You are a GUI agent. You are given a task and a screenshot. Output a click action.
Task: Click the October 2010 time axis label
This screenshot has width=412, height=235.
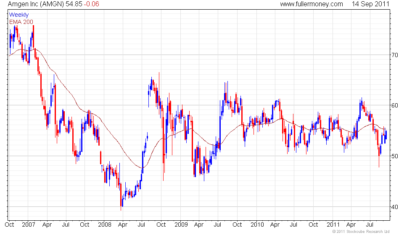(x=313, y=225)
